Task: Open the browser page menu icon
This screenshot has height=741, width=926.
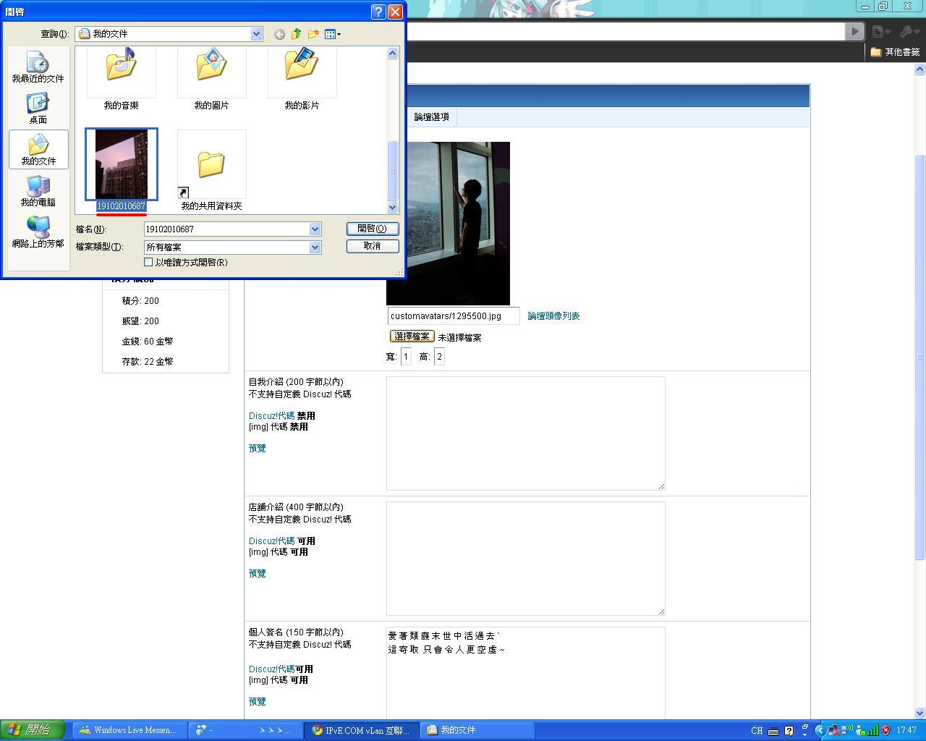Action: click(x=880, y=32)
